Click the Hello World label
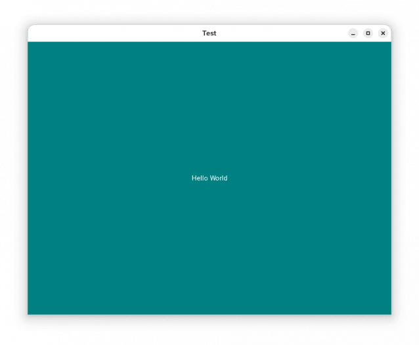This screenshot has width=419, height=345. coord(209,178)
